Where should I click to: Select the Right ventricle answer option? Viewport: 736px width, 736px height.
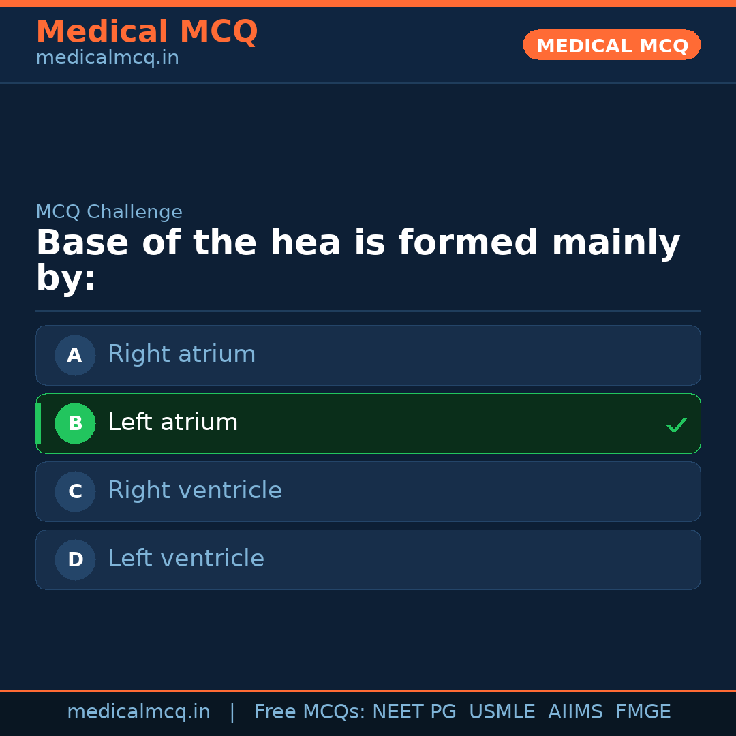[368, 491]
